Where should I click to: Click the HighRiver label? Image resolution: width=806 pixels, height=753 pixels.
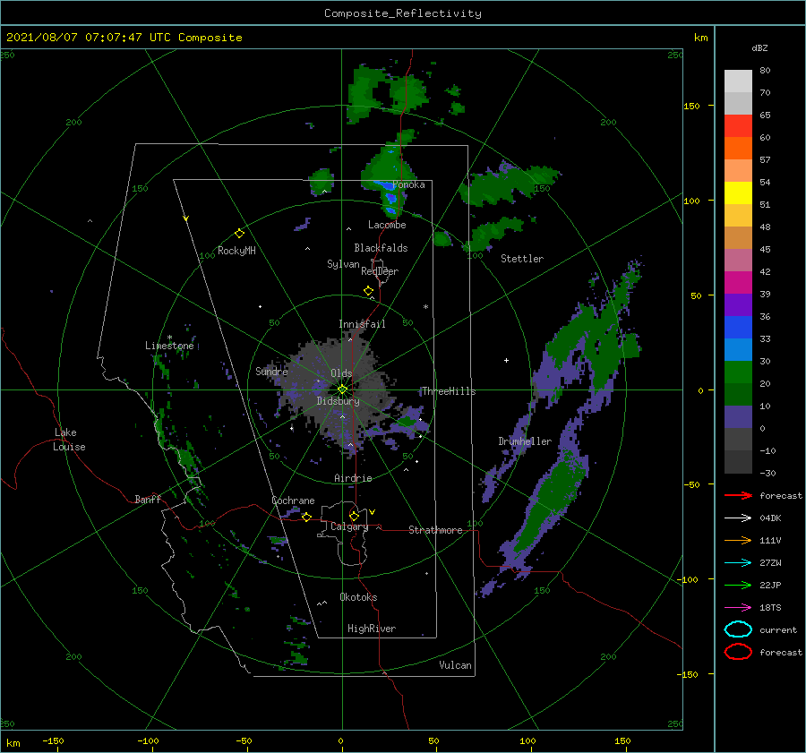372,629
